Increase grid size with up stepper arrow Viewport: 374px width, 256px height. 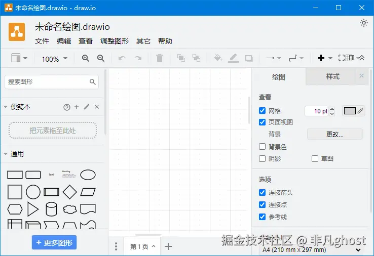pyautogui.click(x=332, y=109)
